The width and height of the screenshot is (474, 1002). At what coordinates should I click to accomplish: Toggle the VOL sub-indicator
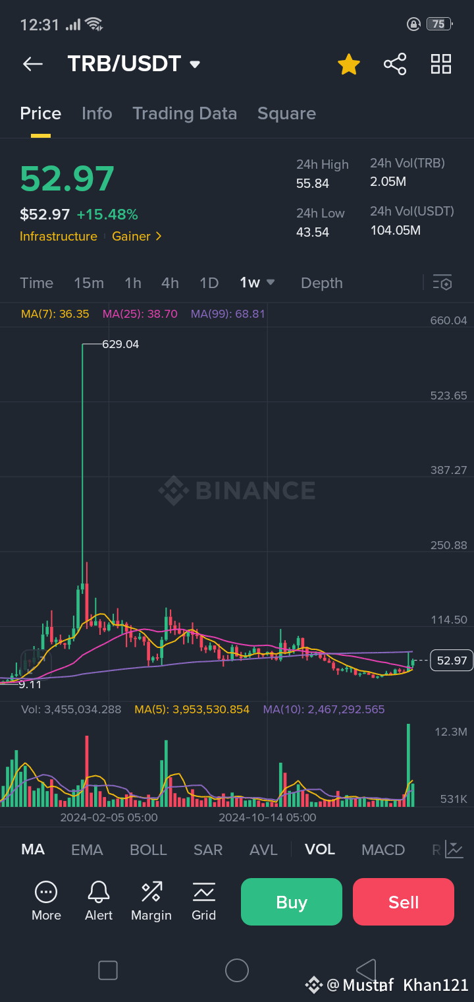point(320,850)
